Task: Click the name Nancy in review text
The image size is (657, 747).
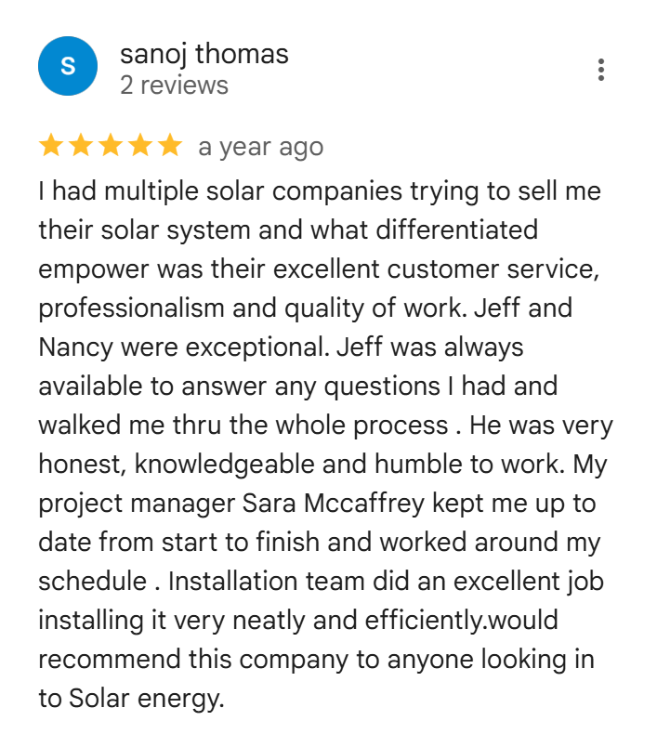Action: click(x=76, y=347)
